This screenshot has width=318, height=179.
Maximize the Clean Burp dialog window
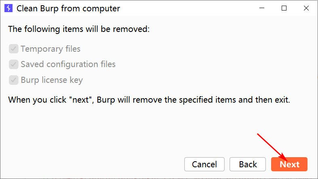284,8
